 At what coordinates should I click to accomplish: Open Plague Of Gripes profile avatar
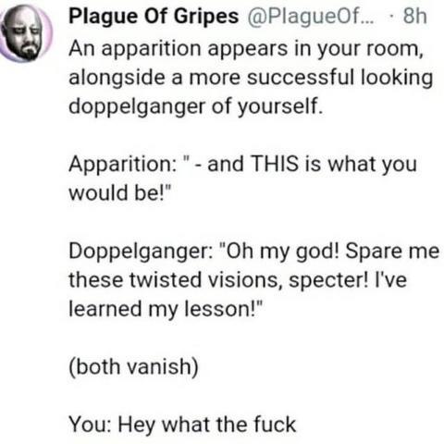coord(26,34)
